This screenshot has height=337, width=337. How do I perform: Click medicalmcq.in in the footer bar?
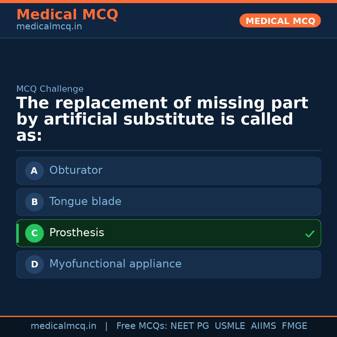tap(64, 325)
